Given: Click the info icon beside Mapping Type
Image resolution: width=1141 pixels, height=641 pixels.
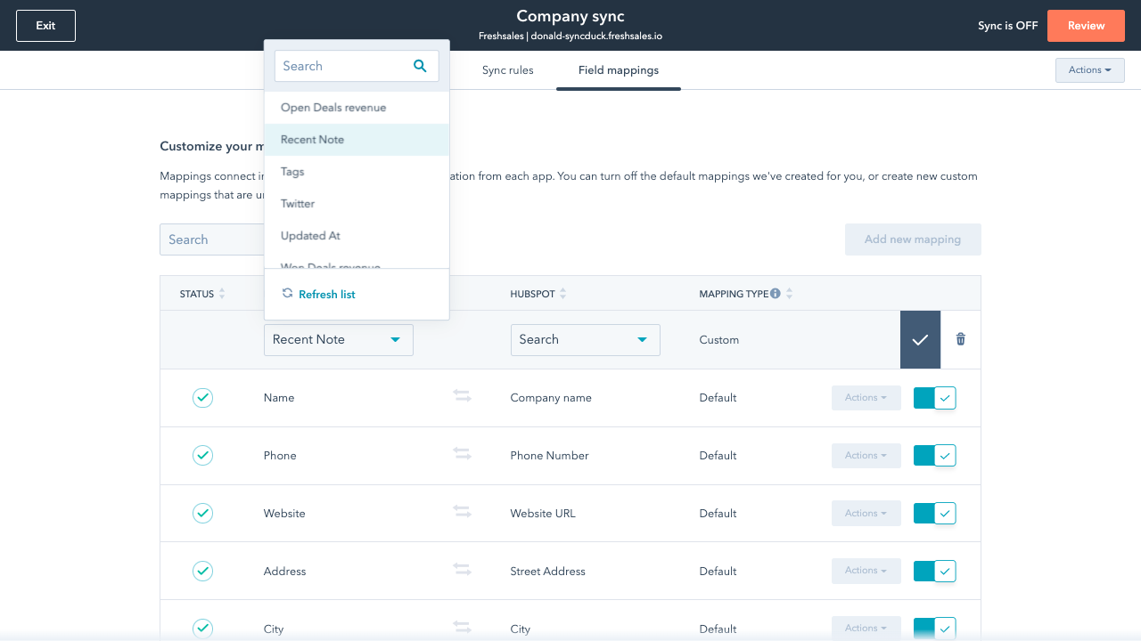Looking at the screenshot, I should (776, 294).
